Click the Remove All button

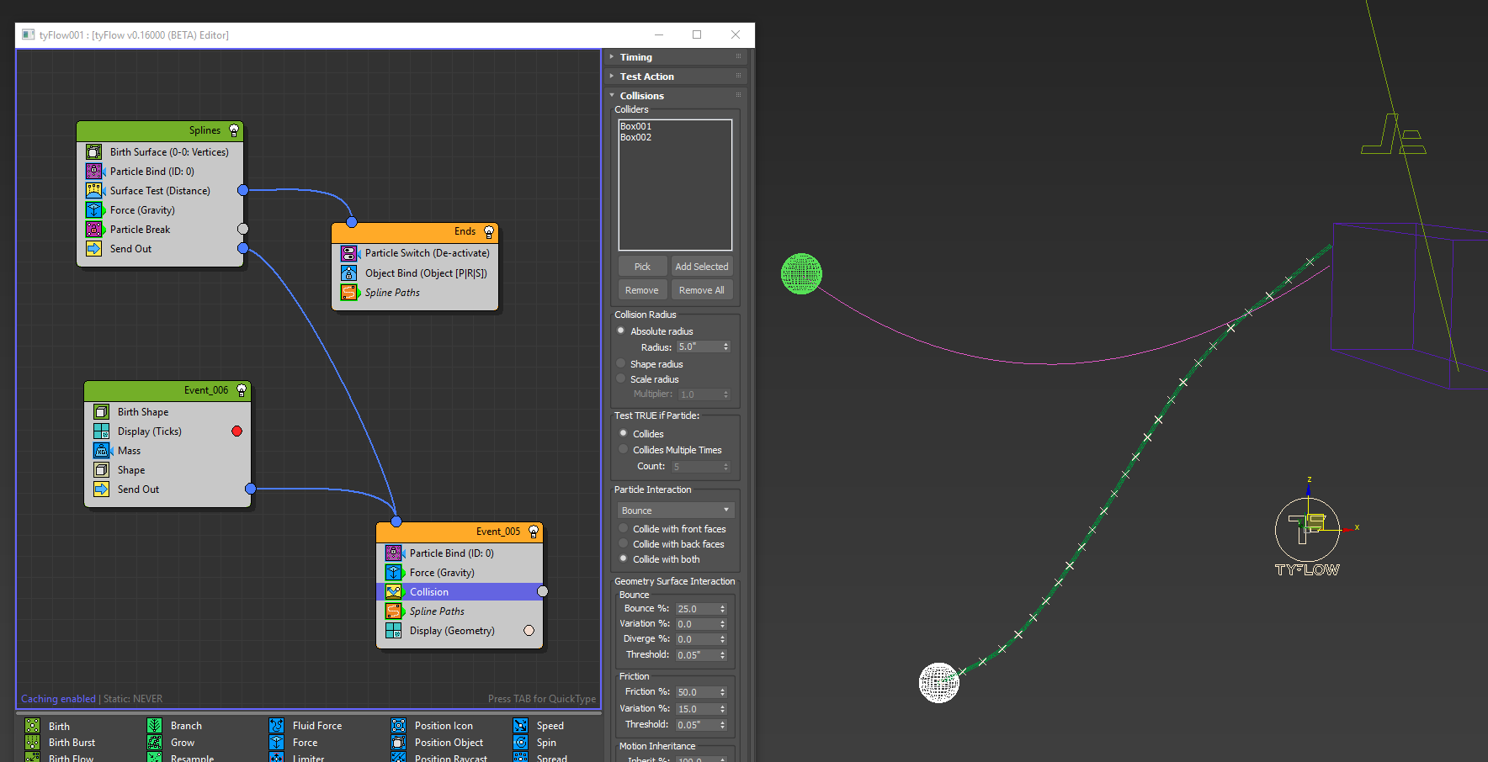coord(702,290)
